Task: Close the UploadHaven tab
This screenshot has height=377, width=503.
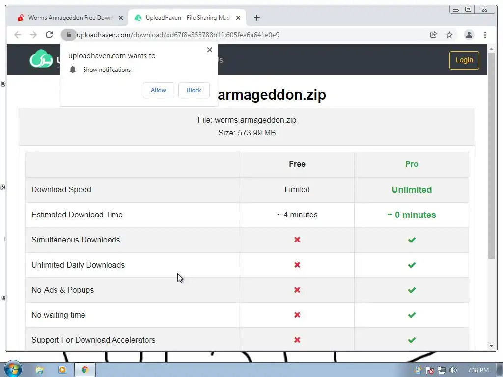Action: tap(238, 18)
